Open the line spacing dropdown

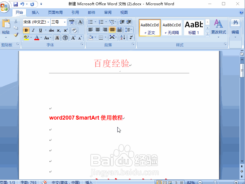(129, 30)
